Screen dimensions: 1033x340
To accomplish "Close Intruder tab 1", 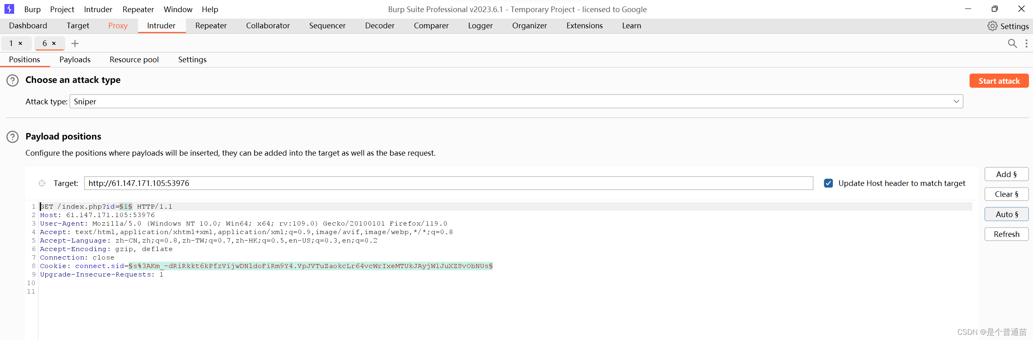I will click(20, 43).
